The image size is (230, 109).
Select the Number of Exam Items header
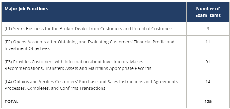click(208, 12)
